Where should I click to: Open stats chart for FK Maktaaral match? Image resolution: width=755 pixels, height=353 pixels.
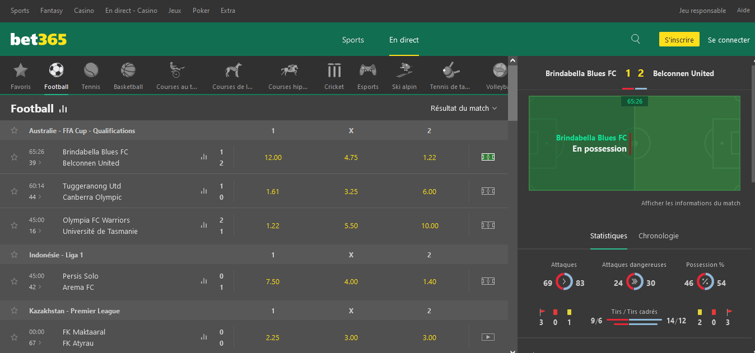coord(204,337)
